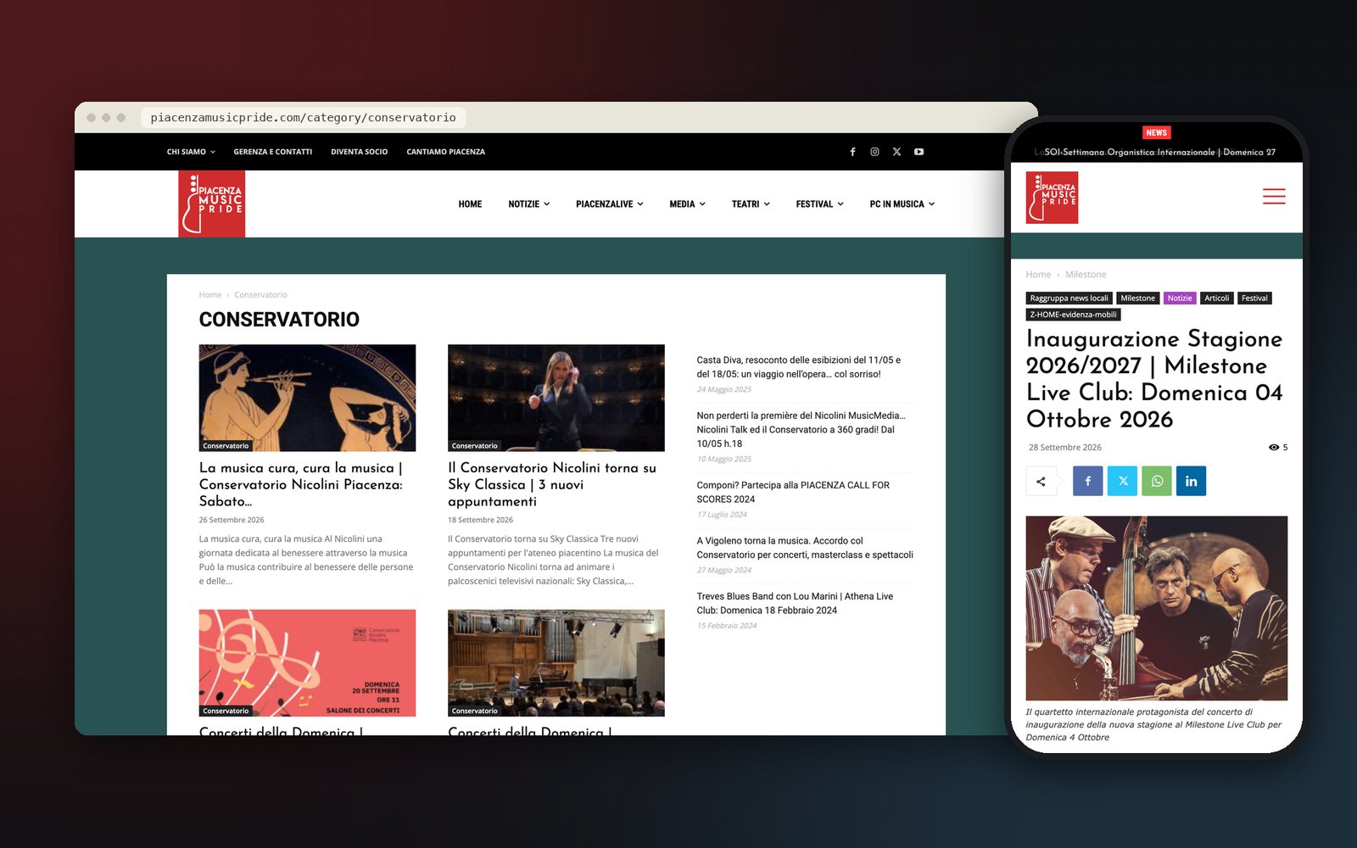Open 'Casta Diva, resoconto delle esibizioni' article
Screen dimensions: 1357x848
[799, 367]
